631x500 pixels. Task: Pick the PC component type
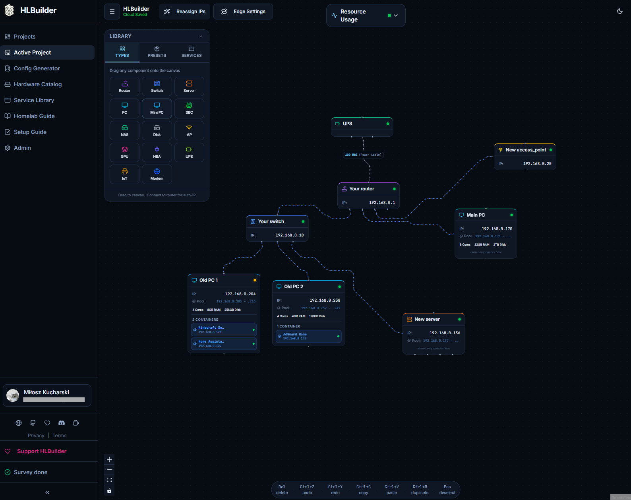point(124,109)
